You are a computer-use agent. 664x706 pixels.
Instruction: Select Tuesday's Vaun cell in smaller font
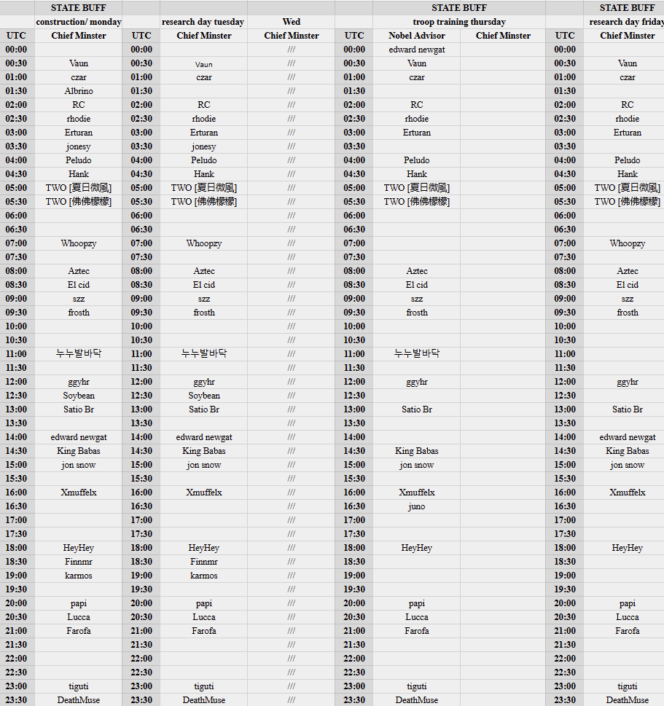(204, 64)
